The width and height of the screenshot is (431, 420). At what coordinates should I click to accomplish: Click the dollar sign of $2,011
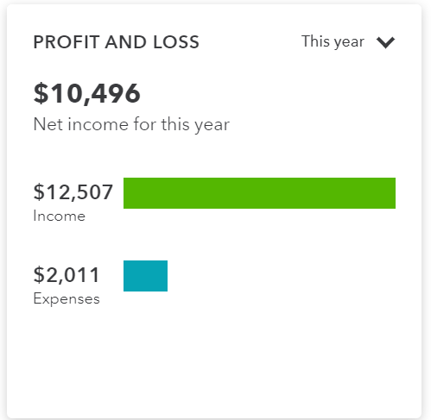[39, 275]
